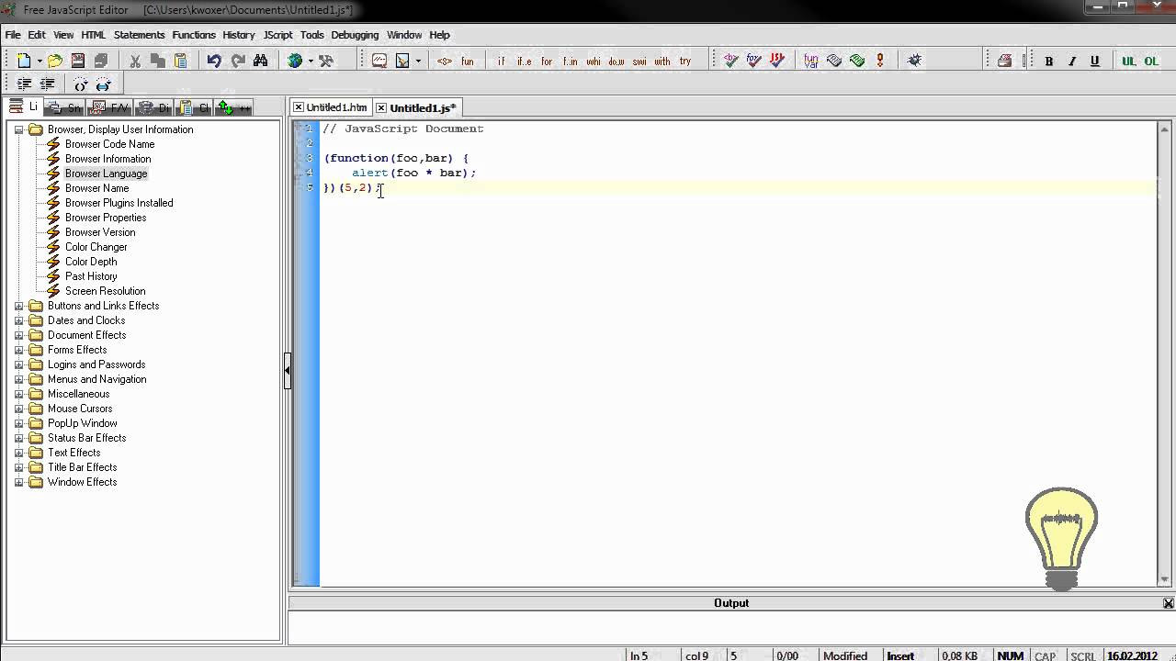The width and height of the screenshot is (1176, 661).
Task: Close the Untitled1.js tab
Action: pyautogui.click(x=381, y=108)
